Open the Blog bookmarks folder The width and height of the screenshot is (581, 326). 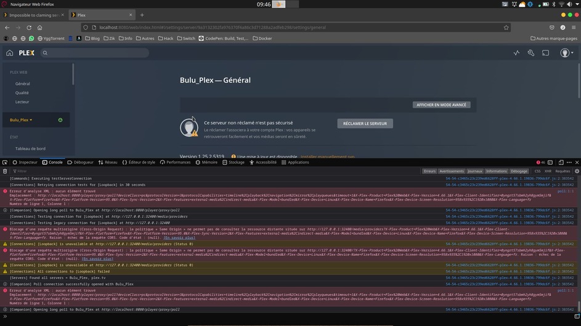click(92, 38)
